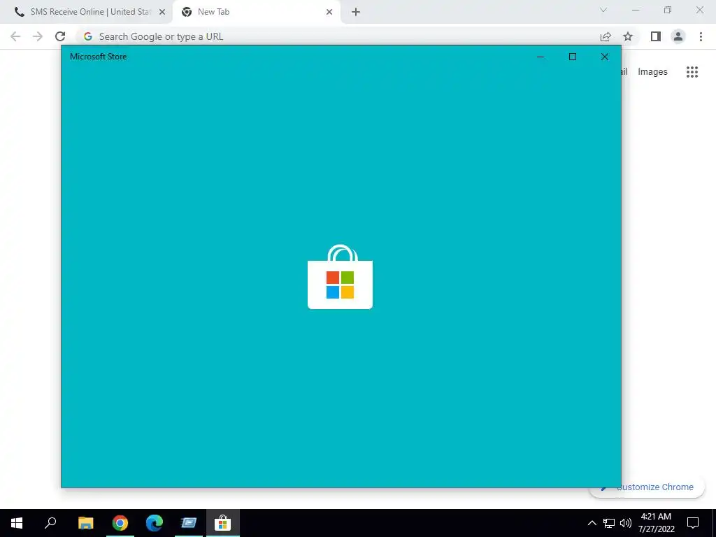
Task: Minimize the Microsoft Store window
Action: (540, 57)
